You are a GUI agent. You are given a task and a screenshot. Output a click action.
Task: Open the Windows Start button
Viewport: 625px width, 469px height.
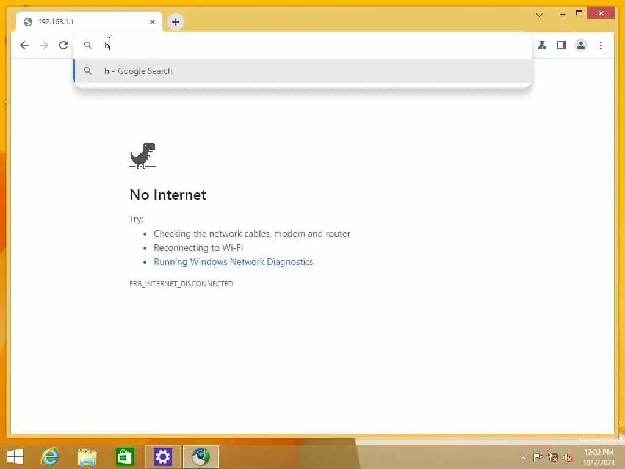(15, 457)
